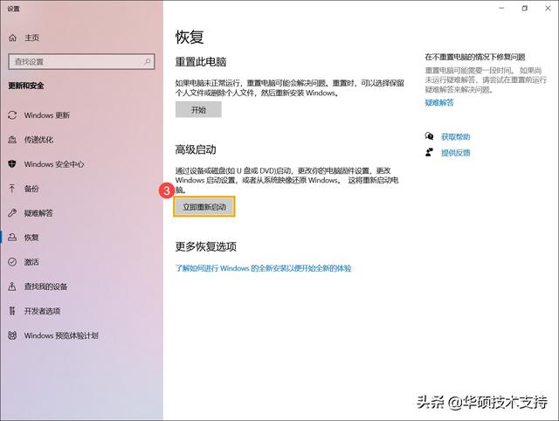
Task: Click the Windows 预览体验计划 icon
Action: pyautogui.click(x=12, y=335)
